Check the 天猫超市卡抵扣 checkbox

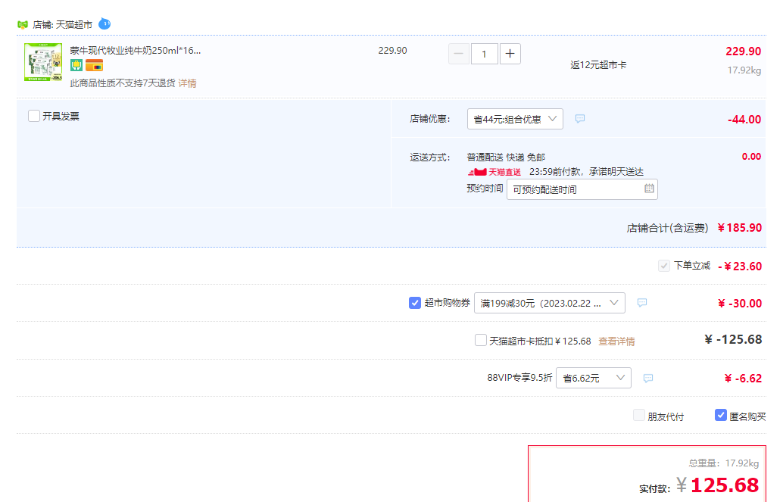tap(480, 340)
